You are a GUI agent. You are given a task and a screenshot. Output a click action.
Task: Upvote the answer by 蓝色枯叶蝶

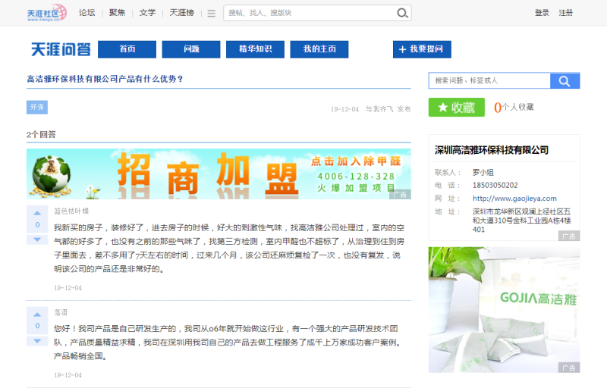pyautogui.click(x=37, y=213)
